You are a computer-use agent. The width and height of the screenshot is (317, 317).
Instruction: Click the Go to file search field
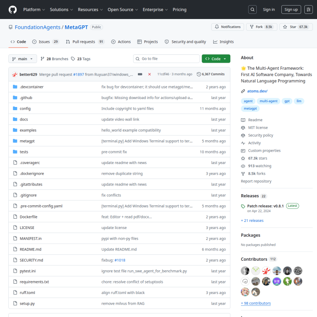(166, 59)
